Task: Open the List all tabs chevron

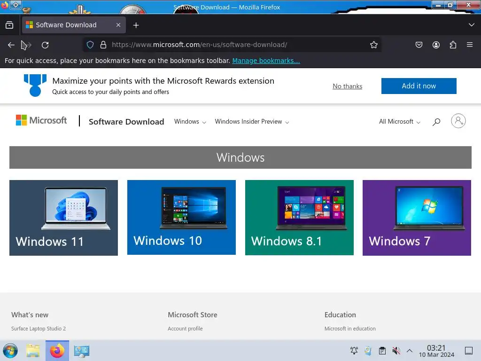Action: [x=472, y=25]
